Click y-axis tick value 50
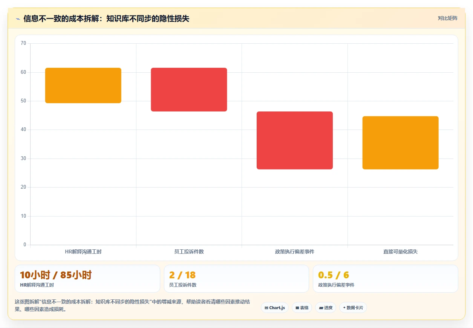 click(x=23, y=101)
